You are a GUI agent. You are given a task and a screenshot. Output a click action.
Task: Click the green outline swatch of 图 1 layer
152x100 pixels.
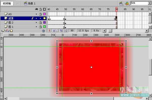[x=45, y=27]
